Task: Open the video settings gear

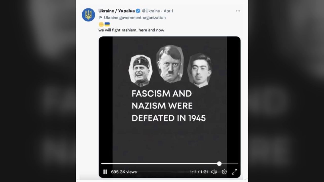Action: (224, 172)
